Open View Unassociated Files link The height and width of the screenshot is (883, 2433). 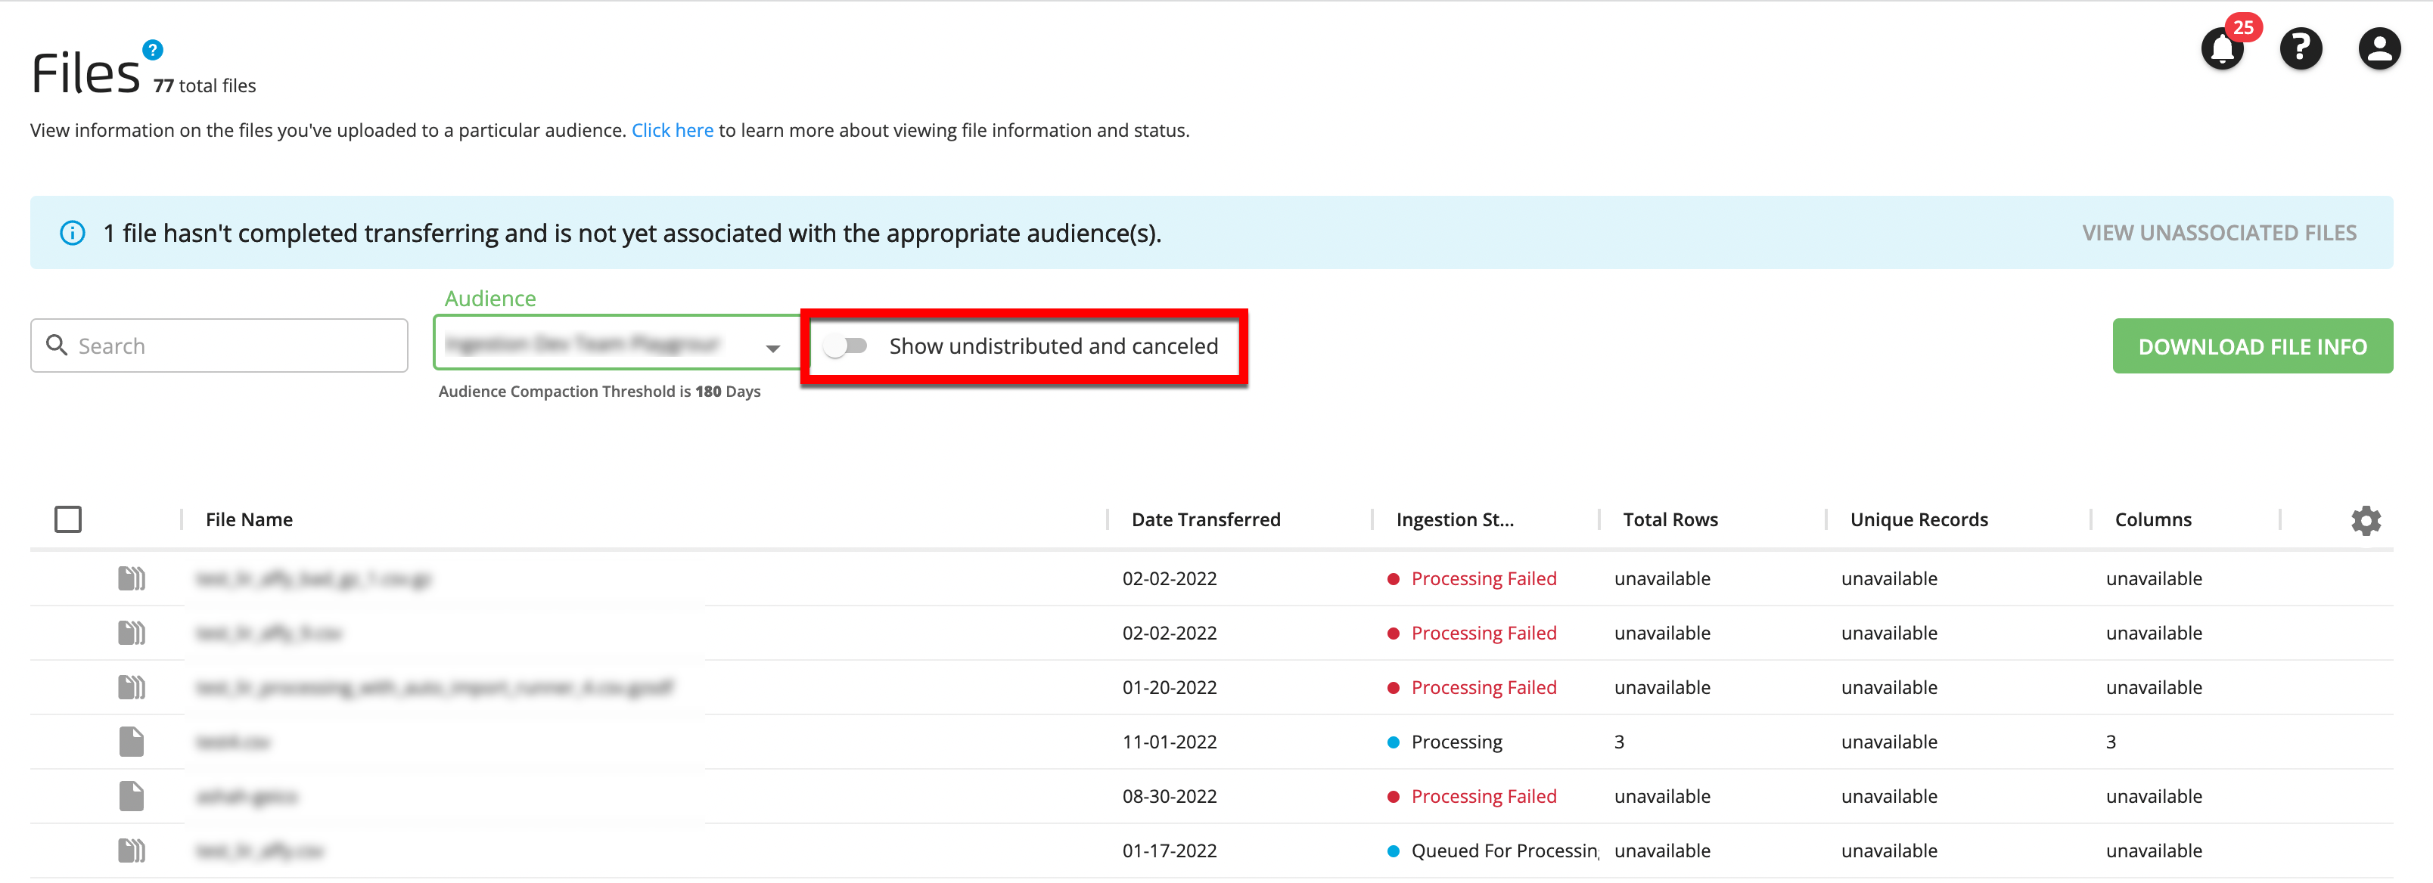pos(2219,233)
